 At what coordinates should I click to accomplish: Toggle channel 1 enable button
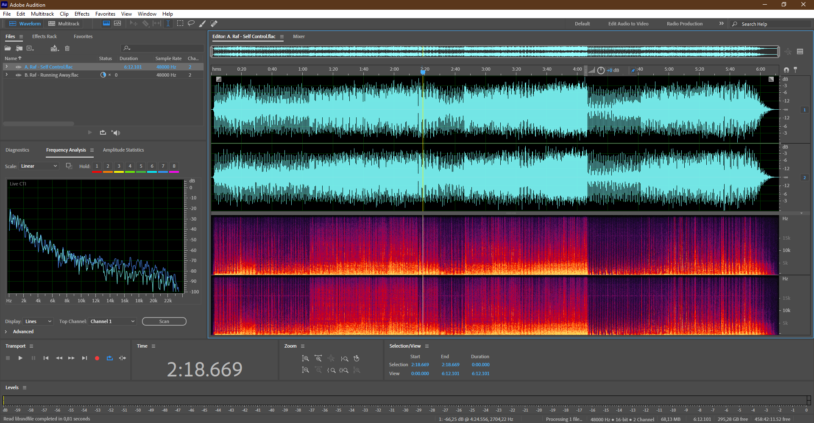[x=805, y=110]
